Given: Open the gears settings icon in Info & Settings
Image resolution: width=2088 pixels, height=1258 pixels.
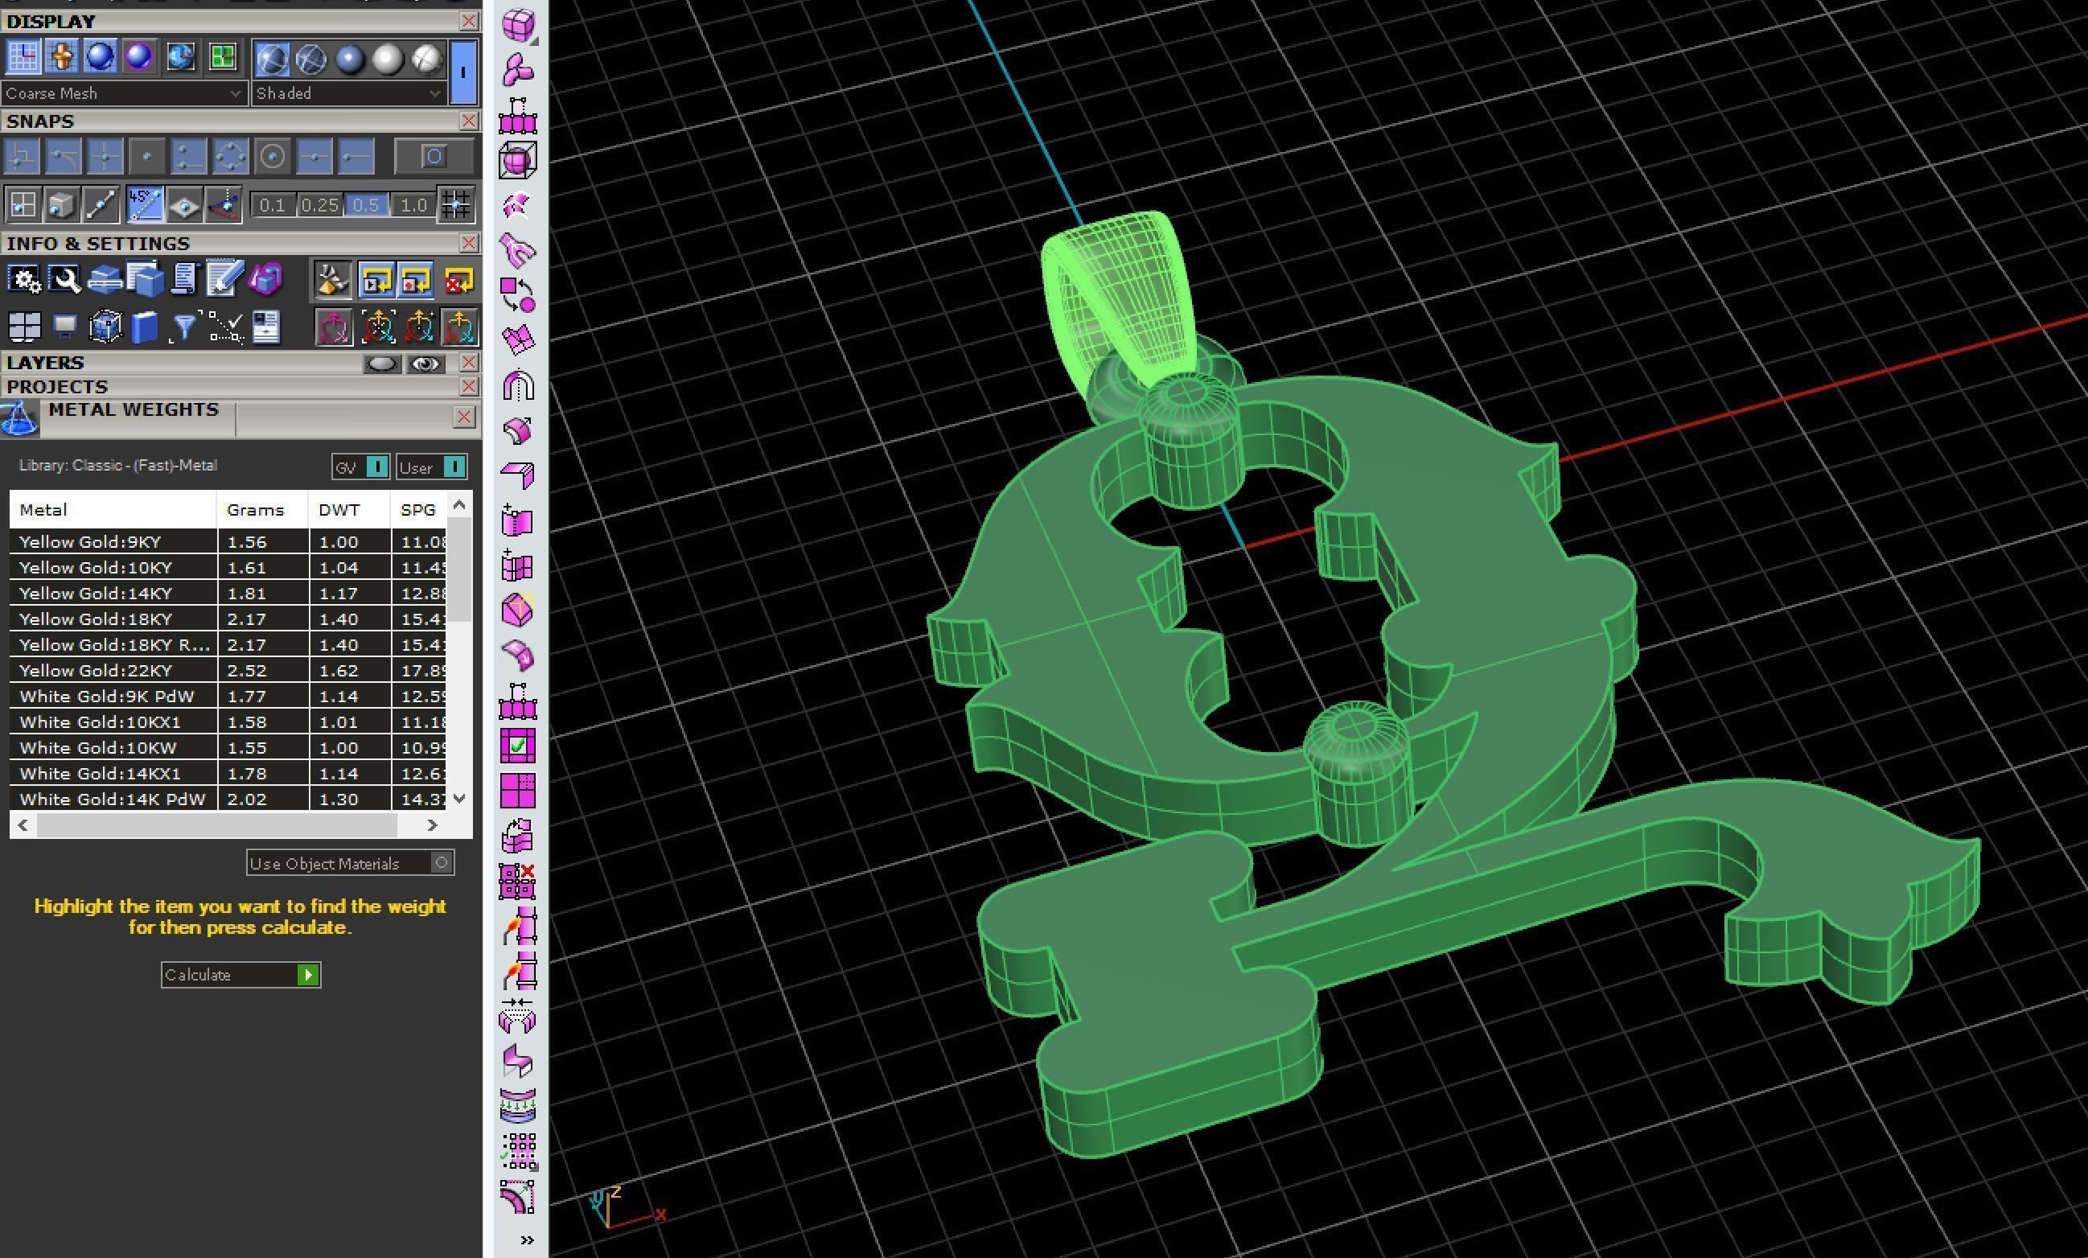Looking at the screenshot, I should (x=24, y=280).
